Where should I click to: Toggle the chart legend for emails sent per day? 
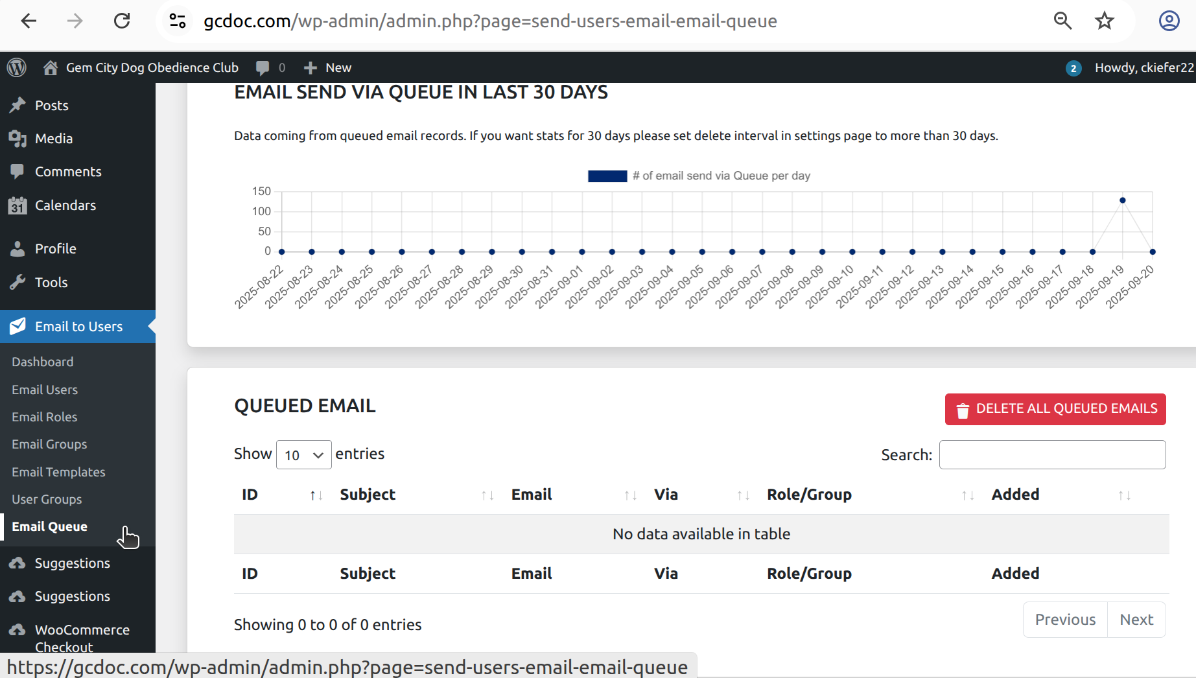699,176
